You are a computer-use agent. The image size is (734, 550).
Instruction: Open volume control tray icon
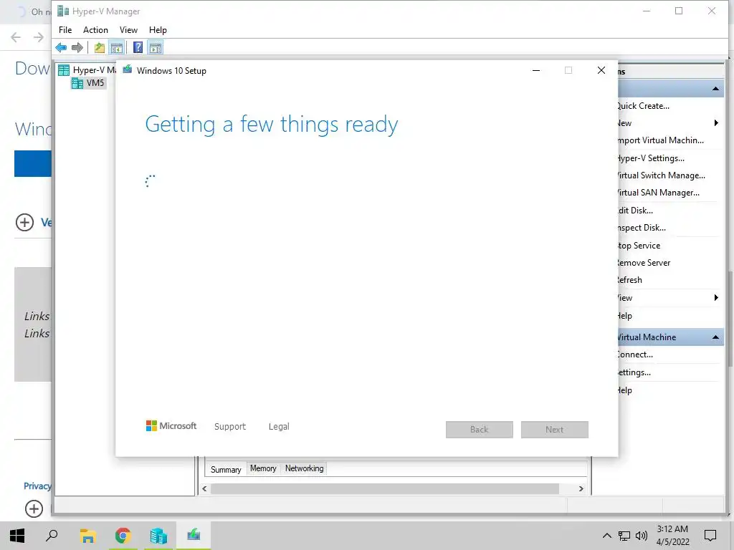(642, 536)
